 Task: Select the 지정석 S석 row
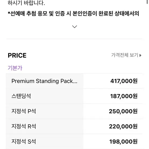74,141
